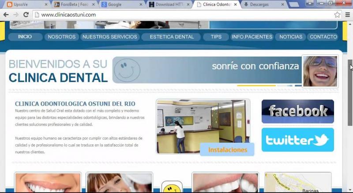Click the browser forward arrow
This screenshot has height=193, width=353.
(16, 15)
